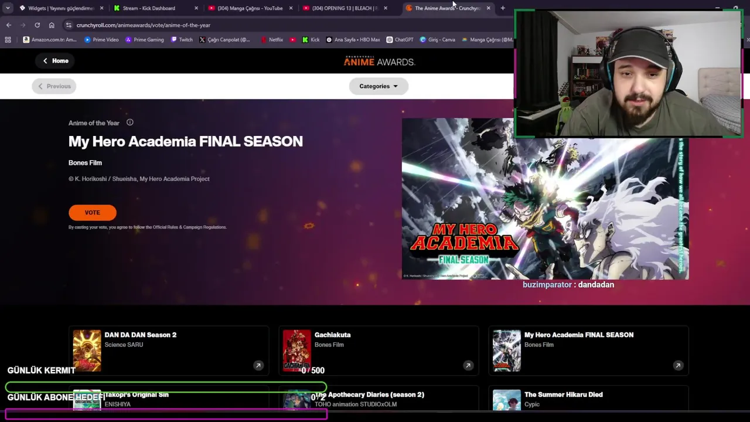
Task: Open Netflix bookmark
Action: (x=272, y=40)
